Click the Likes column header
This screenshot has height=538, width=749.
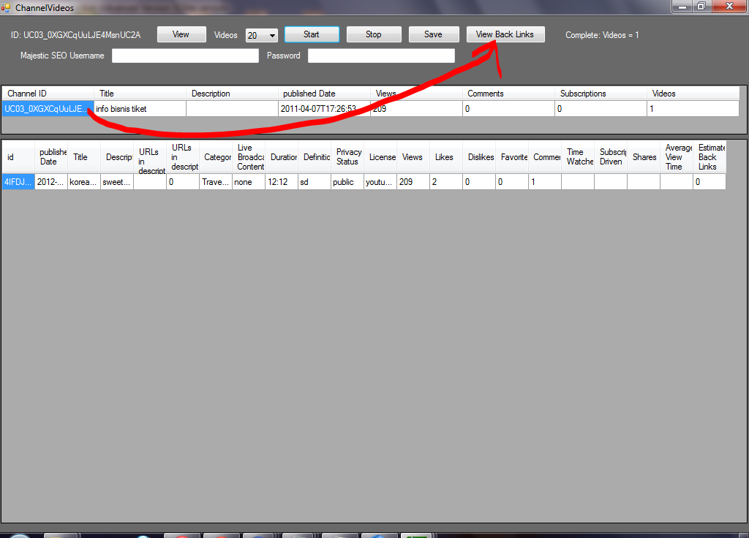pos(446,157)
